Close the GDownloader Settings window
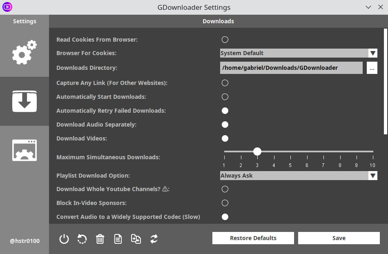This screenshot has height=254, width=388. (x=381, y=7)
